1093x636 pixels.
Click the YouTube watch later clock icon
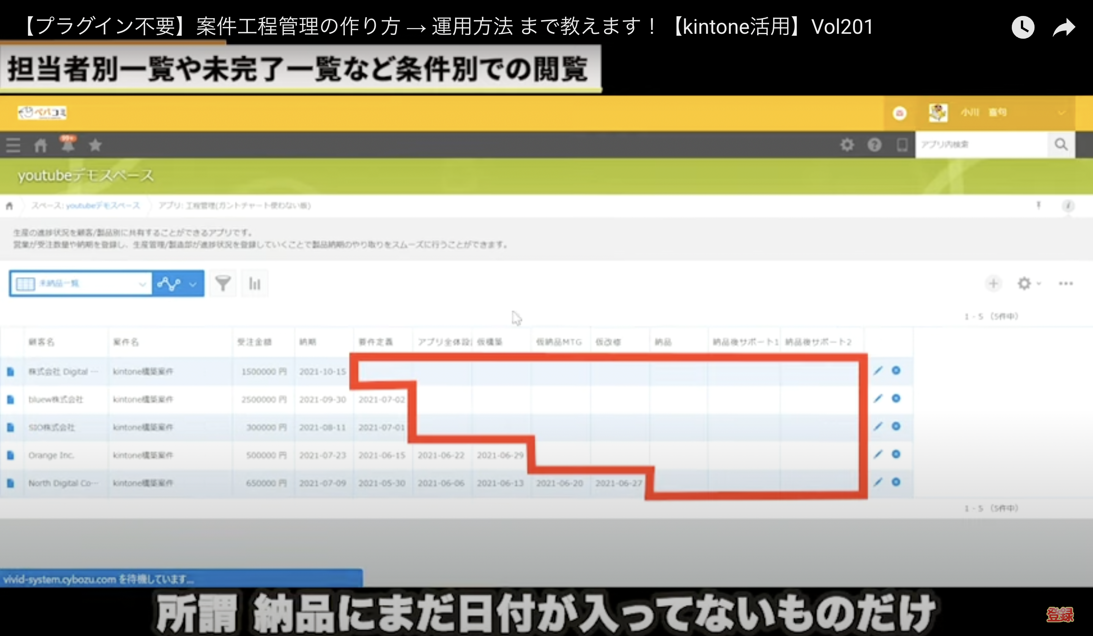coord(1023,27)
